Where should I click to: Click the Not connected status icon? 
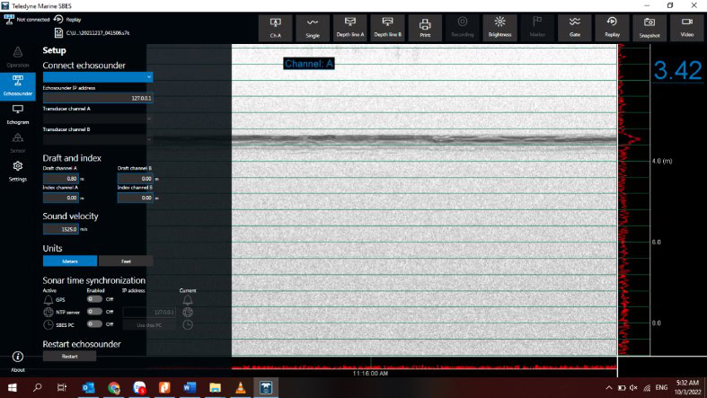point(9,20)
